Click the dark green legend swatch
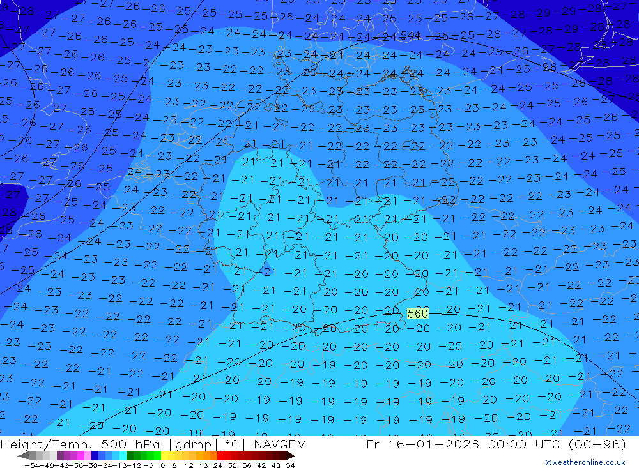 click(130, 456)
